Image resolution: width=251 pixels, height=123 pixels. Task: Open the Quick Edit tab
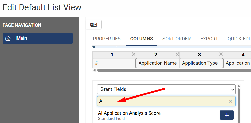[x=239, y=39]
